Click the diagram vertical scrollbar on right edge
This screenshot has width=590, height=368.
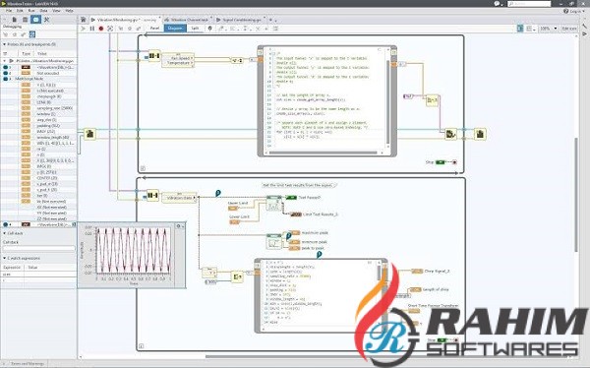(x=575, y=195)
